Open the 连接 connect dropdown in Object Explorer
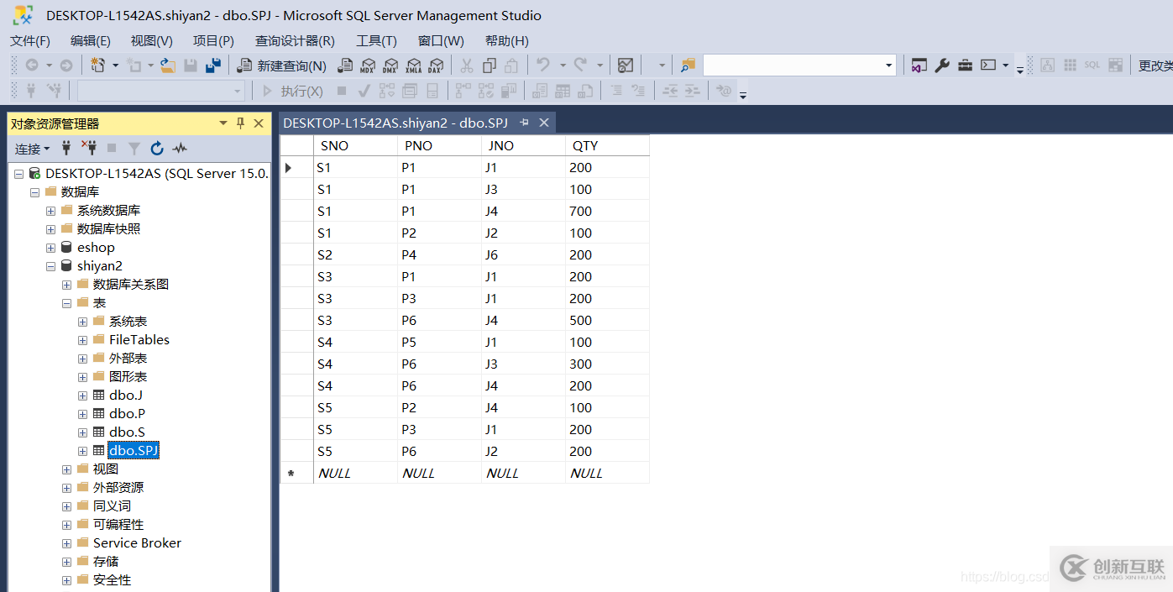This screenshot has height=592, width=1173. pos(33,149)
